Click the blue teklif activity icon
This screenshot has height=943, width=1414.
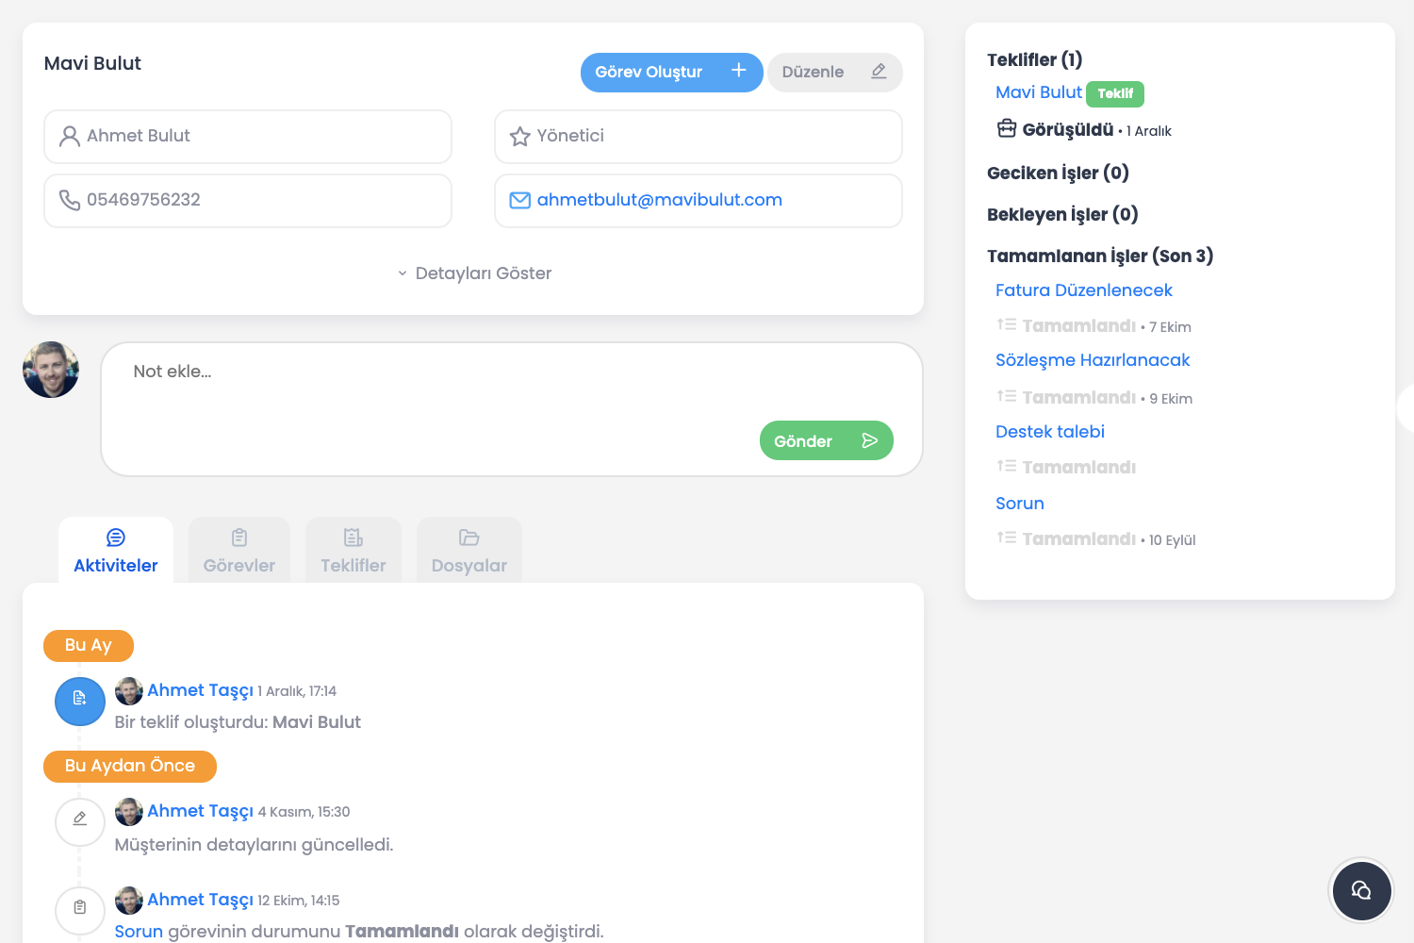[80, 701]
